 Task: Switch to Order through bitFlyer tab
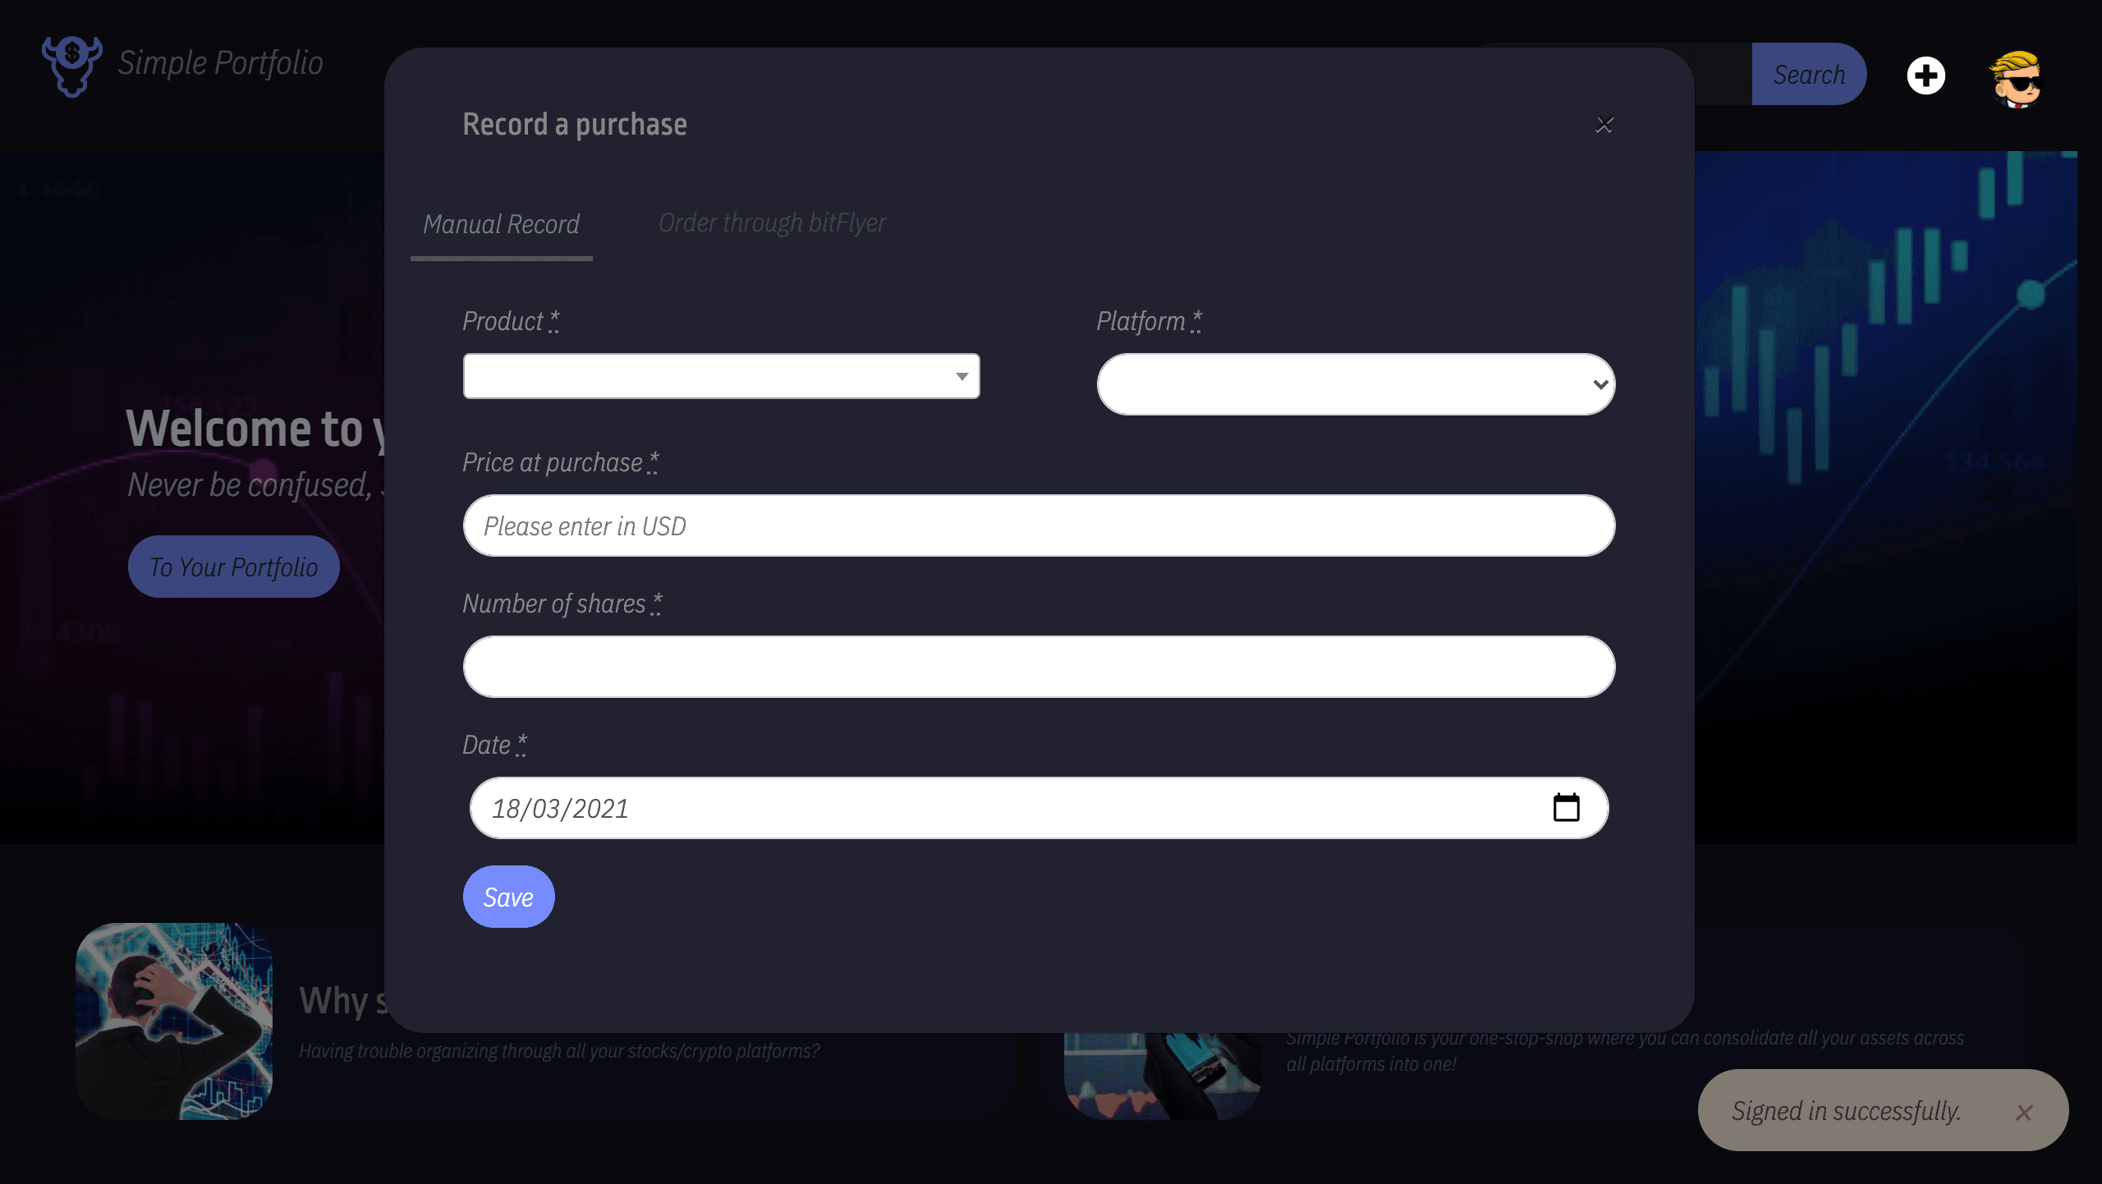coord(772,223)
